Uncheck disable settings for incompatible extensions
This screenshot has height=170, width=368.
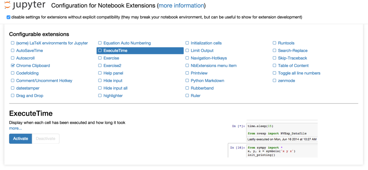9,17
